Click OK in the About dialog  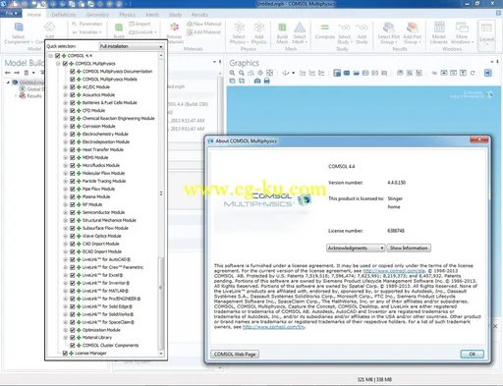tap(472, 355)
